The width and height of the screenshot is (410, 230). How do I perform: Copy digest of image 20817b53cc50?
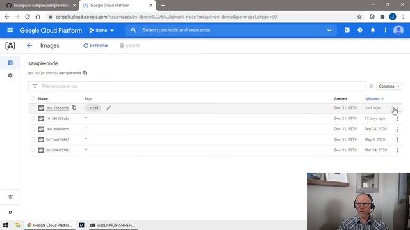coord(74,108)
